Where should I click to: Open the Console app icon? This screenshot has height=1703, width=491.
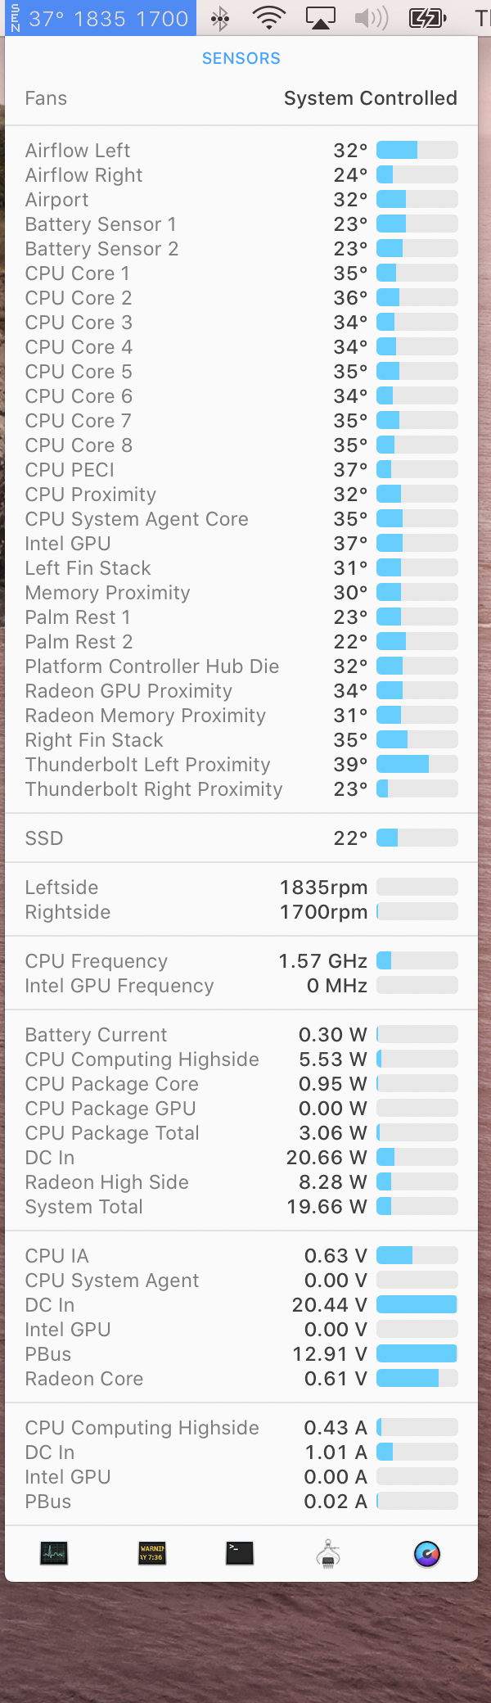click(152, 1553)
